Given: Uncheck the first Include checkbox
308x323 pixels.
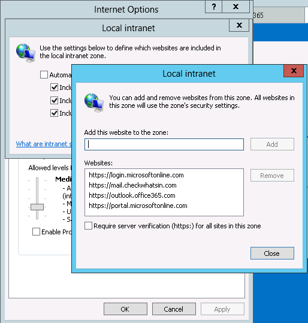Looking at the screenshot, I should 54,87.
